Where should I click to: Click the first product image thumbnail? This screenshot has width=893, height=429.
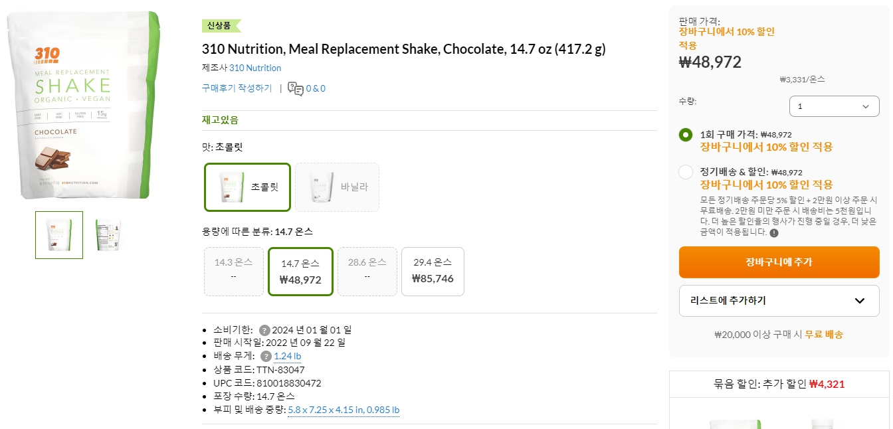[x=58, y=234]
